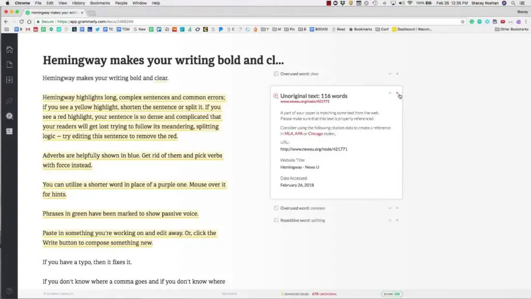The height and width of the screenshot is (299, 531).
Task: Choose APA citation style link
Action: [298, 133]
